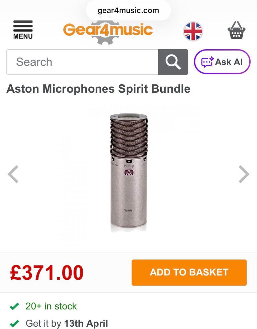
Task: Change region via the UK flag icon
Action: pyautogui.click(x=193, y=31)
